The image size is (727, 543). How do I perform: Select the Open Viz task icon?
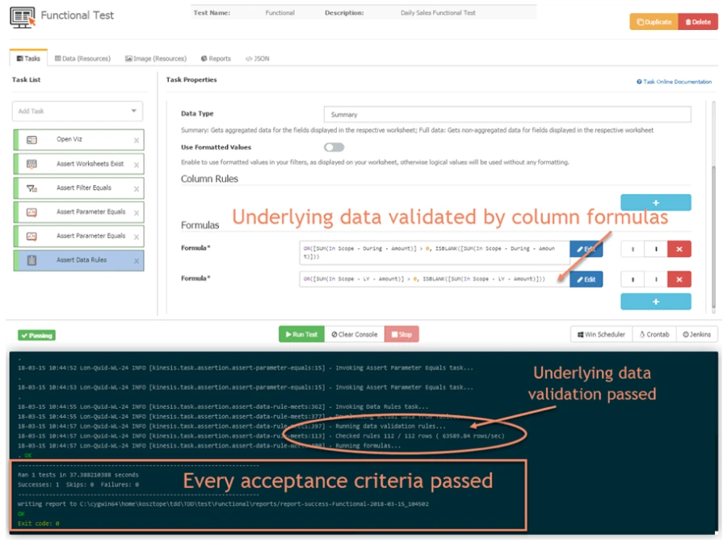click(x=31, y=141)
